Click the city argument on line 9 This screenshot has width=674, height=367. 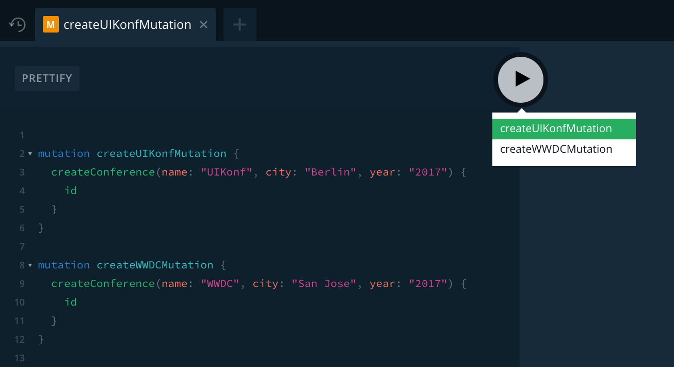(x=266, y=283)
